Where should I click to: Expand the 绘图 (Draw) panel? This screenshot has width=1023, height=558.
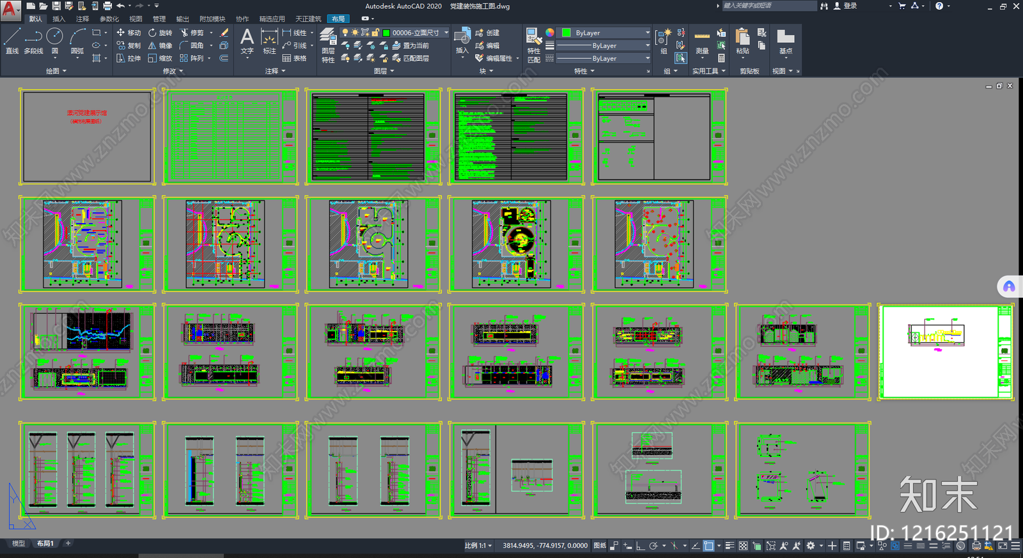[x=56, y=71]
